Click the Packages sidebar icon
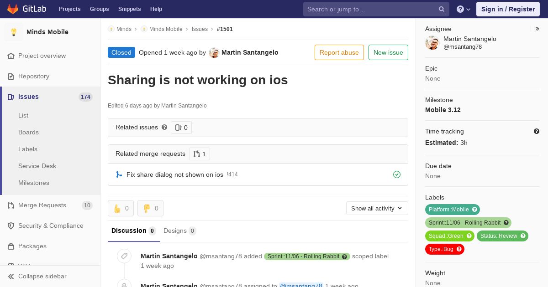The height and width of the screenshot is (287, 548). [11, 246]
